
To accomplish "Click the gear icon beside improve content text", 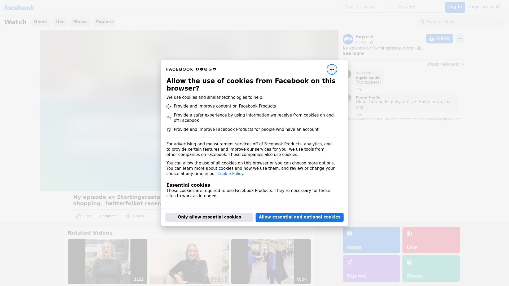I will (169, 106).
